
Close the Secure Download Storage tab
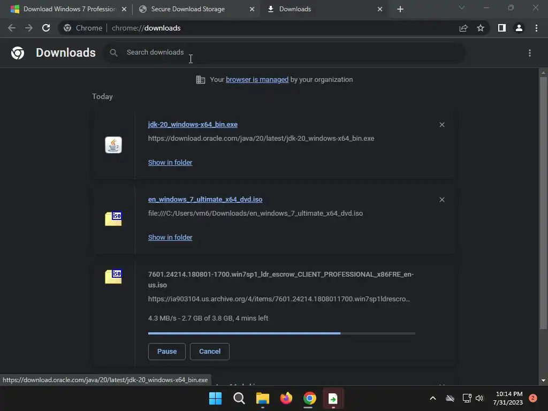[x=252, y=9]
